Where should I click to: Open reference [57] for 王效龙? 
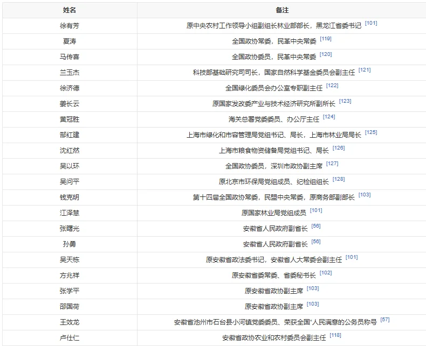tap(385, 320)
